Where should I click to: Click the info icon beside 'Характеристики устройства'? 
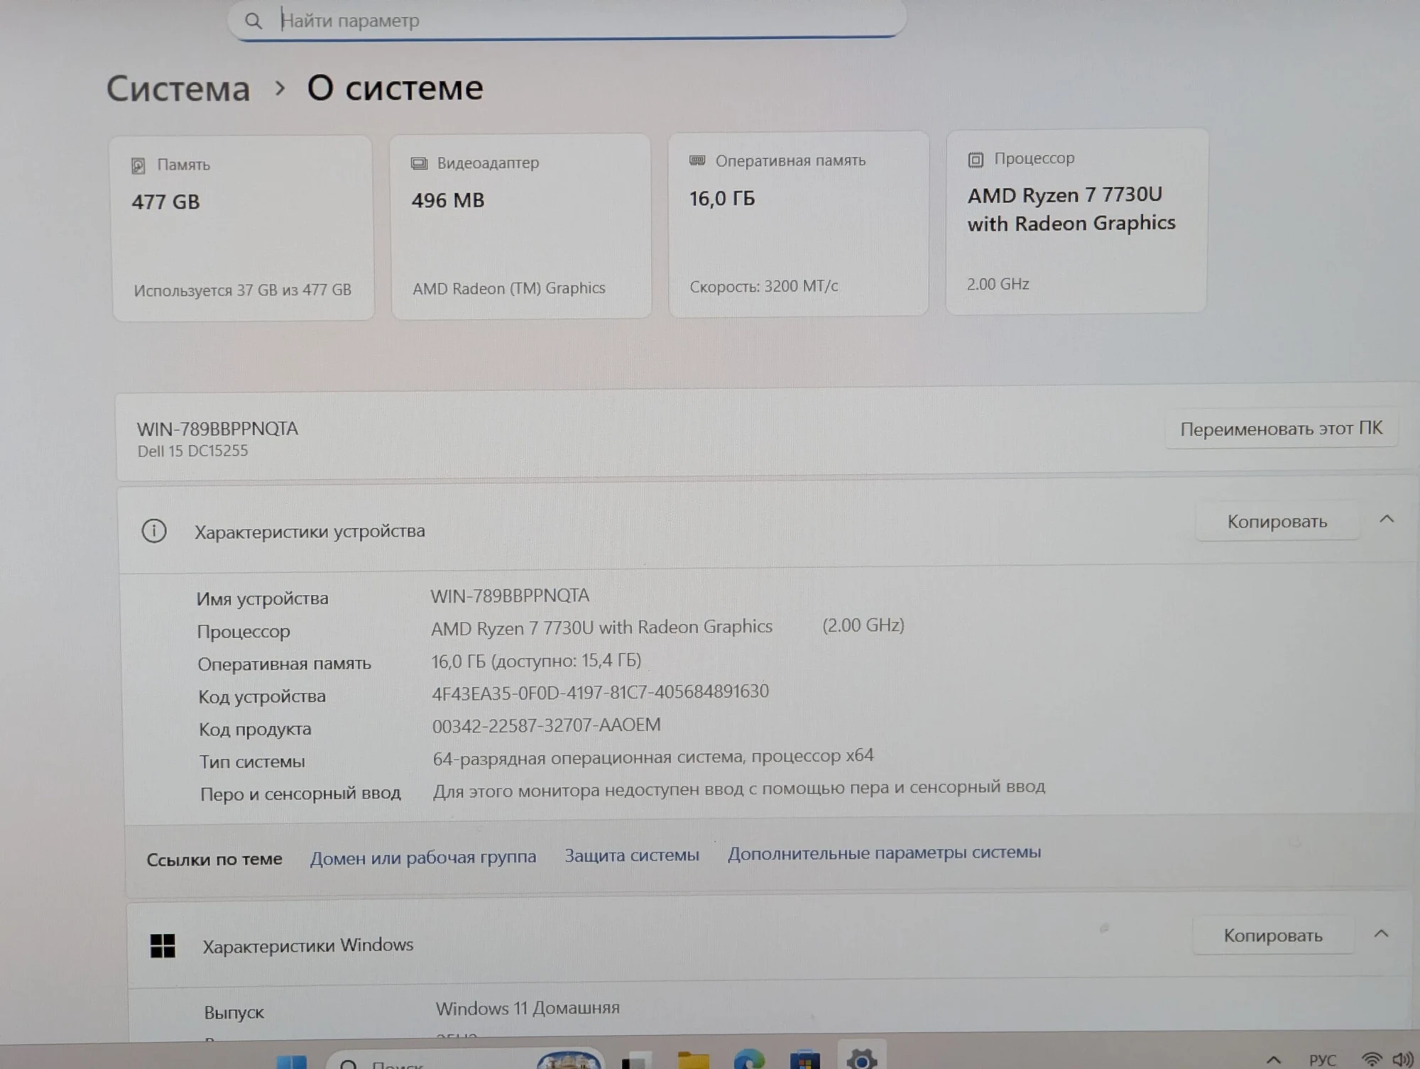(x=154, y=531)
